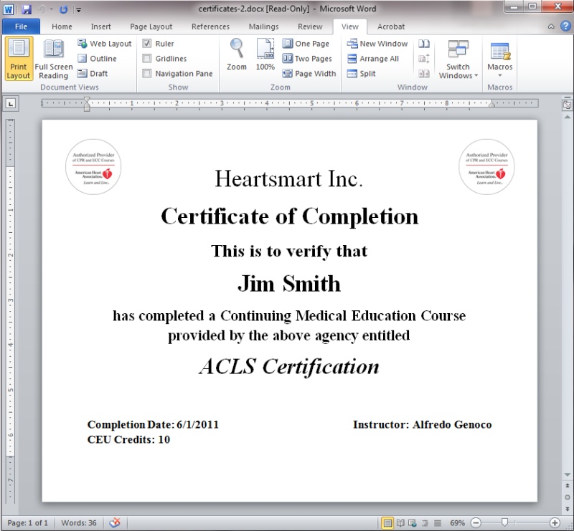The image size is (574, 531).
Task: Switch to the Review tab
Action: [310, 27]
